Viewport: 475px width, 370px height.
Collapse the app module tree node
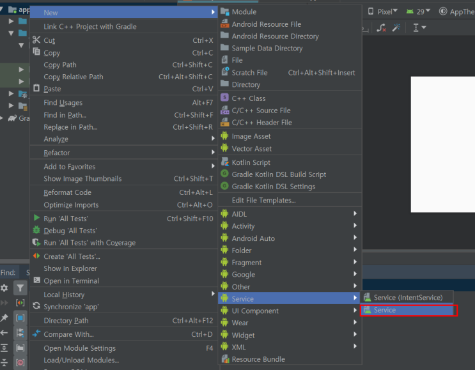tap(2, 10)
